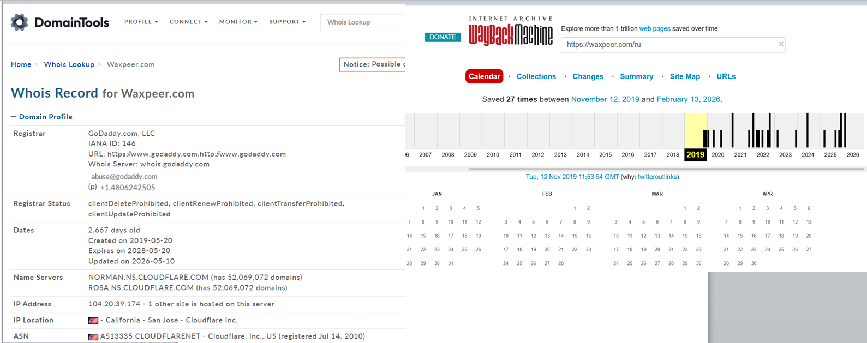867x343 pixels.
Task: Select year 2019 on the timeline
Action: pyautogui.click(x=695, y=155)
